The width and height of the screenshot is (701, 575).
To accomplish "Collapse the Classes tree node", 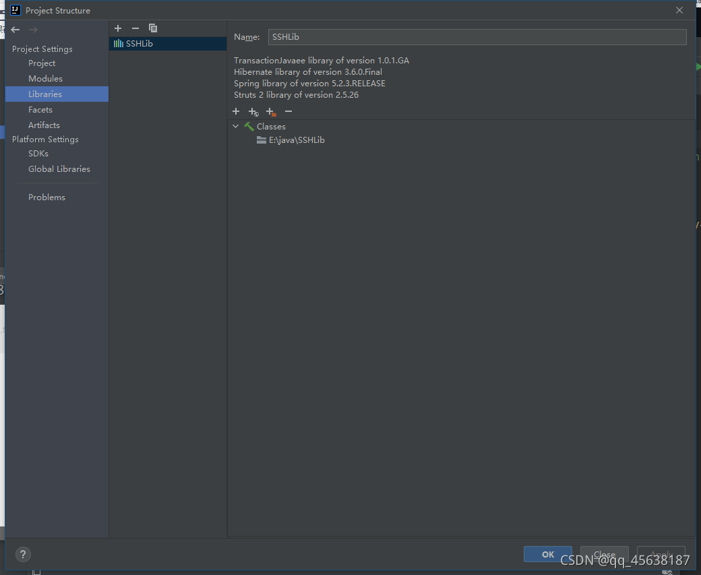I will pos(236,127).
